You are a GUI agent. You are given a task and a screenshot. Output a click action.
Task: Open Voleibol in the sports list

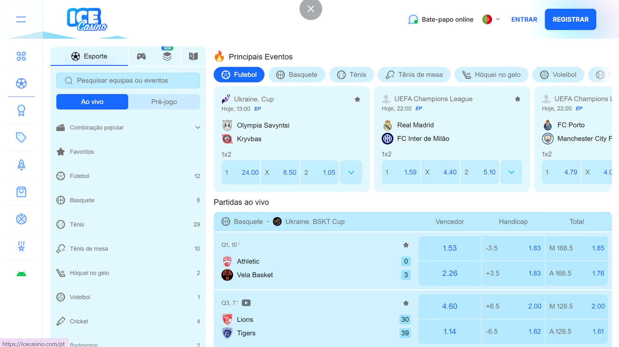click(128, 297)
